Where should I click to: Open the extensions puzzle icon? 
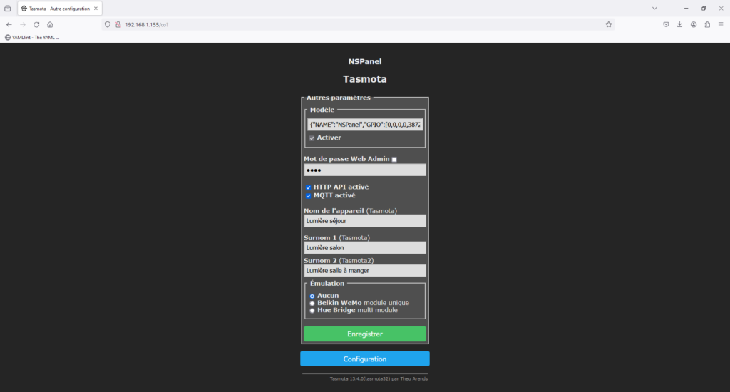tap(707, 25)
